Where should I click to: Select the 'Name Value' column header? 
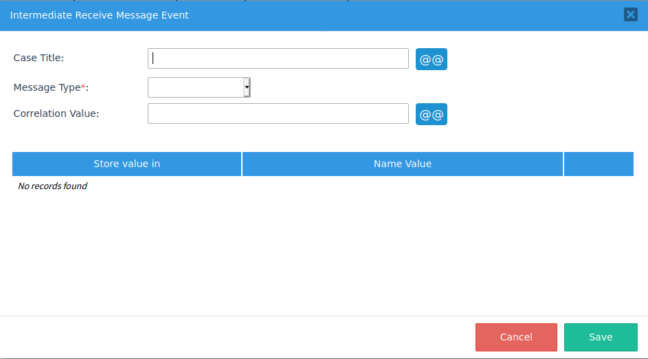tap(403, 164)
